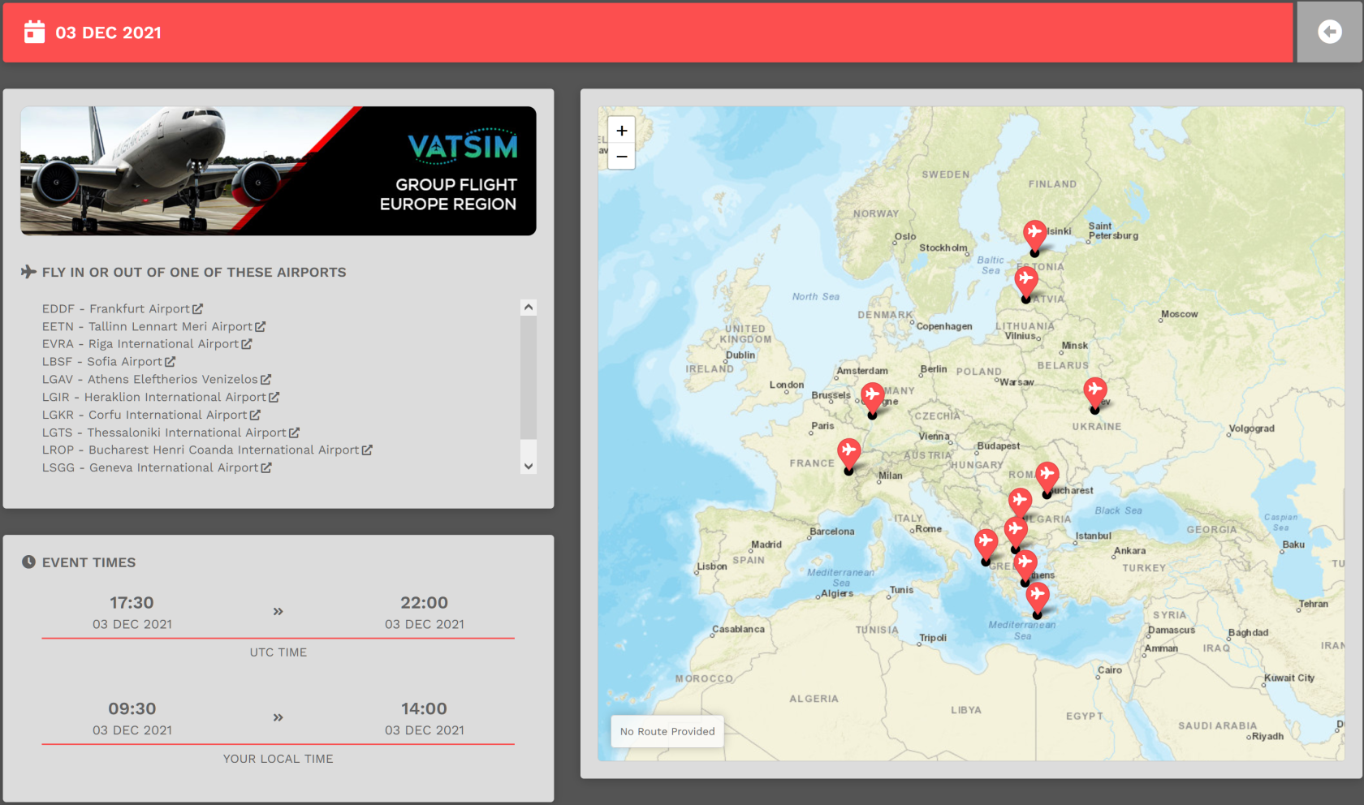Click the external-link icon next to Geneva International
1364x805 pixels.
(266, 467)
